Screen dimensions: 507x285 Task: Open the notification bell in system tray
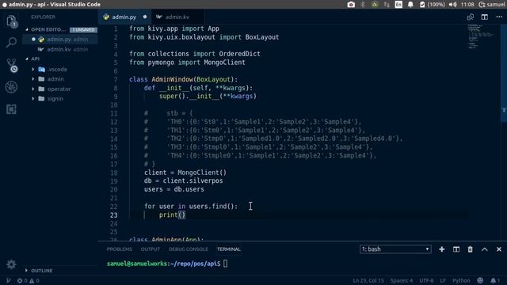click(410, 5)
